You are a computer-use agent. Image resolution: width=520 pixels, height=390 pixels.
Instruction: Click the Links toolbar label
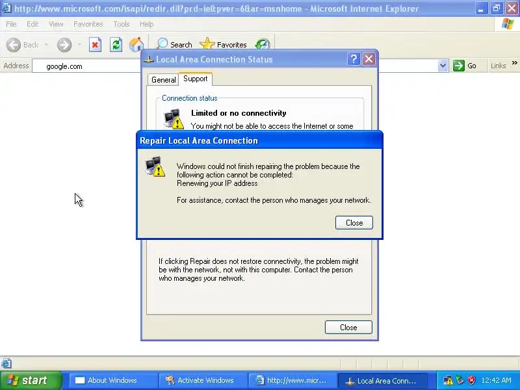point(498,66)
